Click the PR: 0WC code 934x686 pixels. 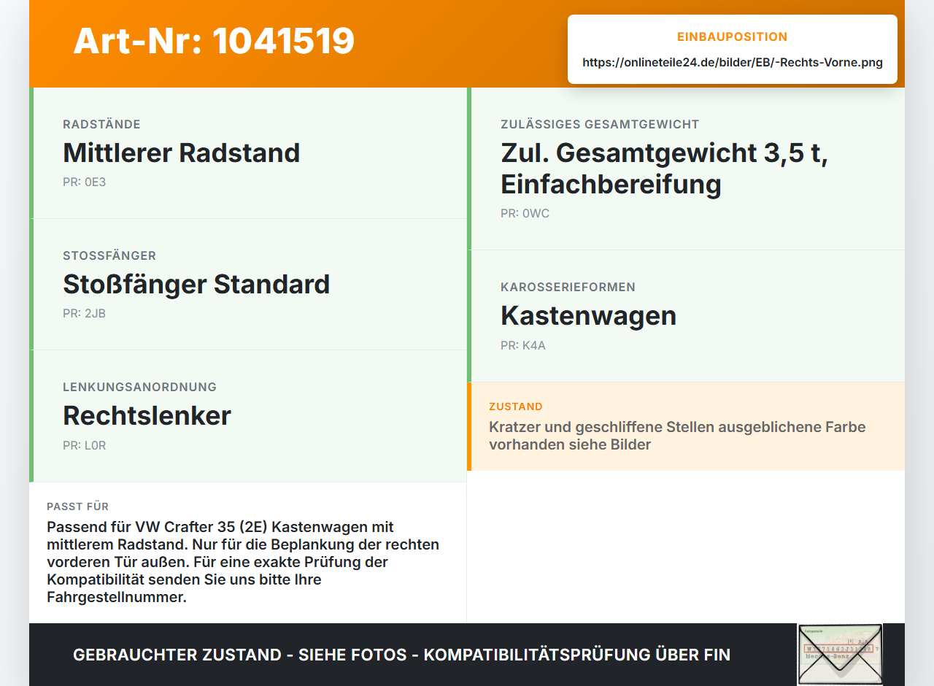point(525,214)
